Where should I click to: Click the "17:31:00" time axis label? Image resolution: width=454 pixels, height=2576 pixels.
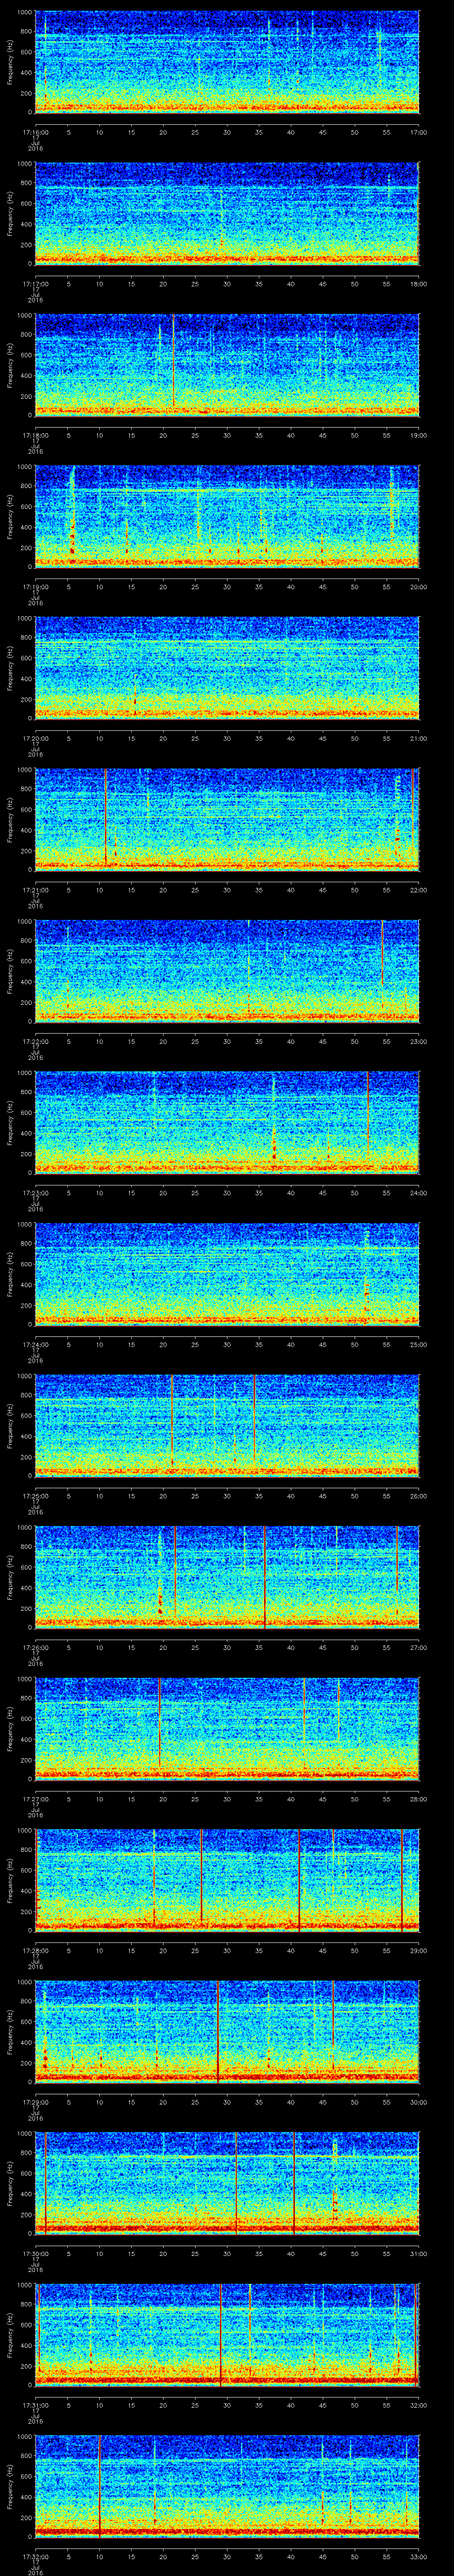click(x=36, y=2406)
